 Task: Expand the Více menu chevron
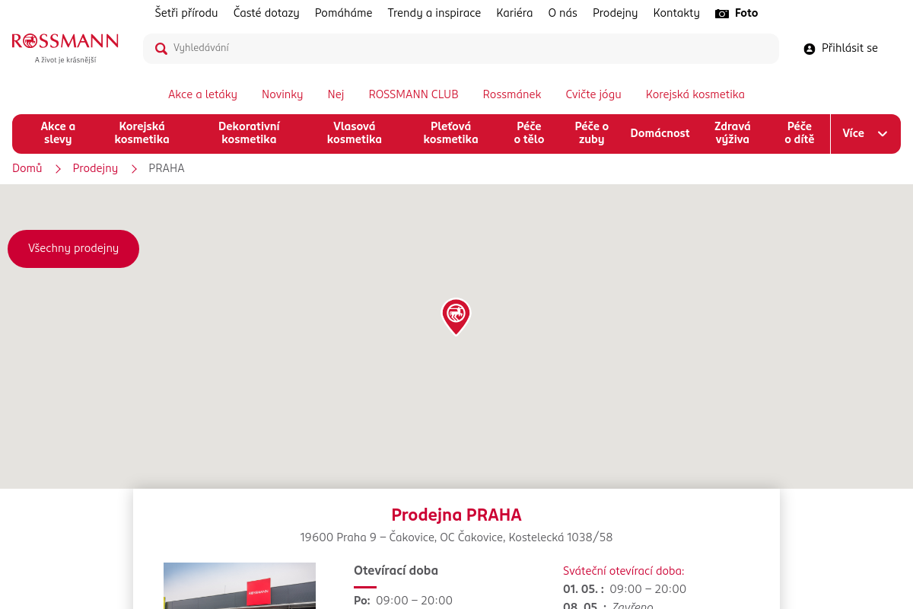pos(883,134)
